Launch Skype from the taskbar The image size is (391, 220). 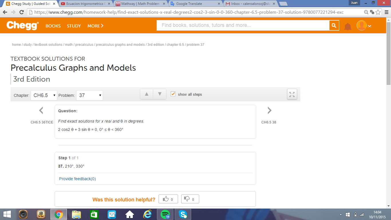coord(183,214)
